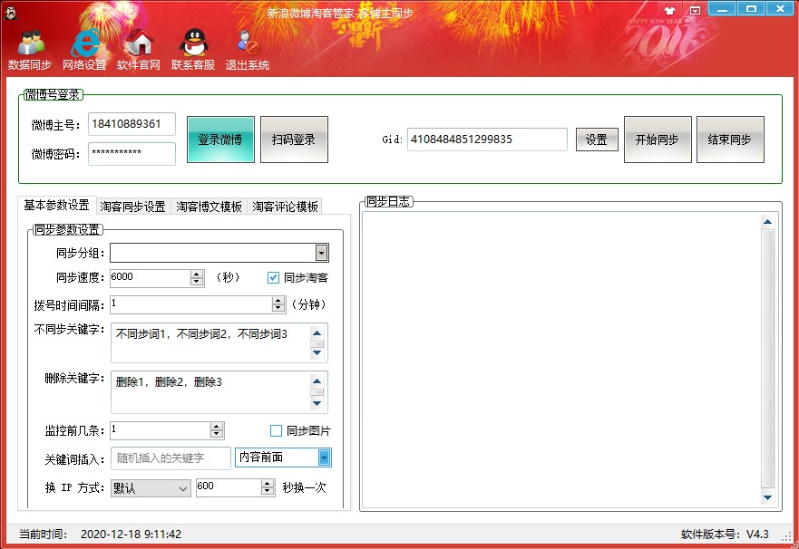Click the 设置 button next to Gid

click(x=597, y=140)
